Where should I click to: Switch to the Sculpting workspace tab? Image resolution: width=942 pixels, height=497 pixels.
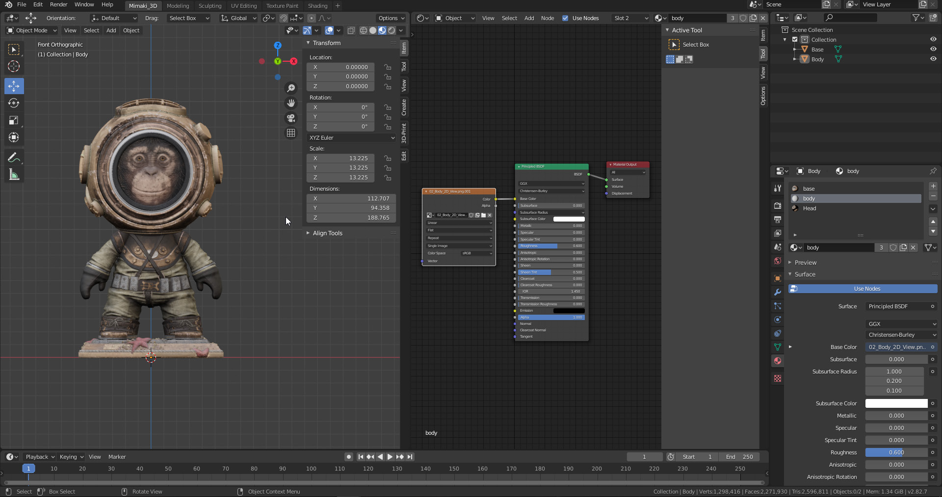coord(209,6)
